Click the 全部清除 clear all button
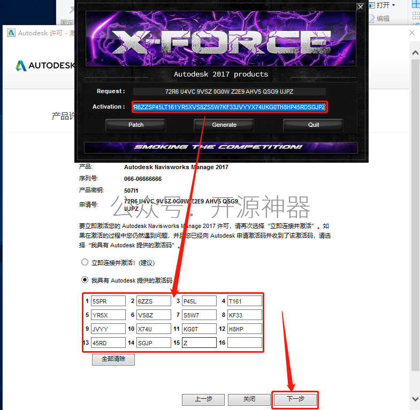This screenshot has height=410, width=420. (113, 359)
